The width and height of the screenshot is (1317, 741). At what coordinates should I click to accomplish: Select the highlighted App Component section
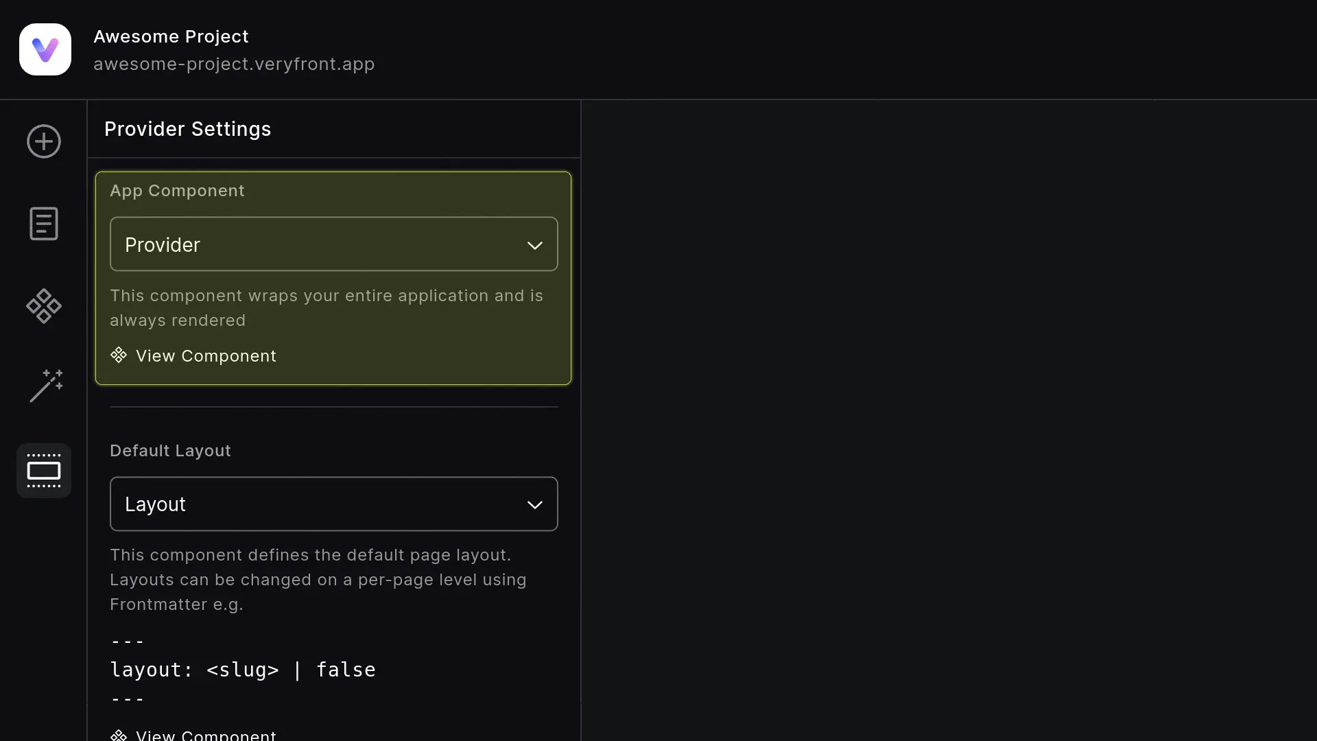pyautogui.click(x=333, y=278)
